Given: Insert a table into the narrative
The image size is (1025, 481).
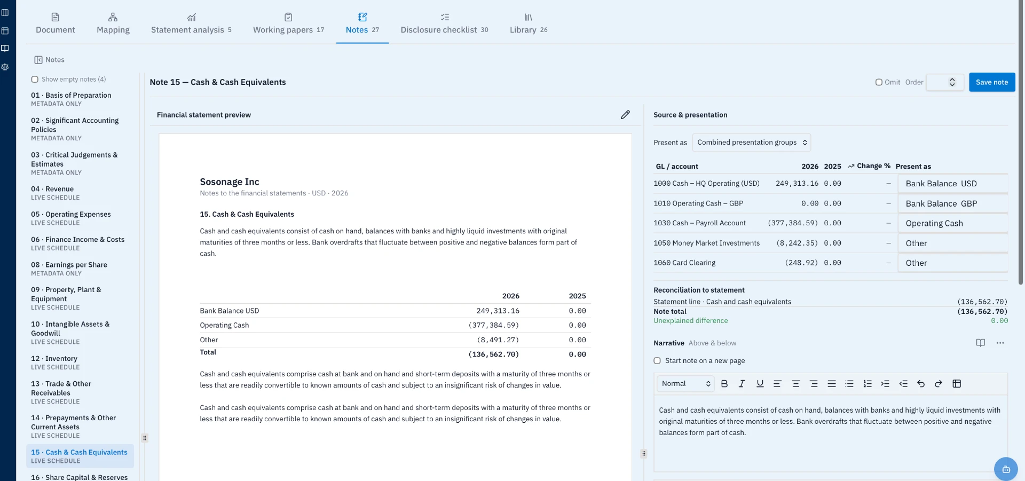Looking at the screenshot, I should tap(957, 384).
